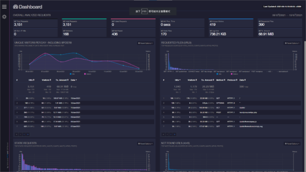This screenshot has height=172, width=306.
Task: Select the Unique Visitors 419 card
Action: click(231, 23)
